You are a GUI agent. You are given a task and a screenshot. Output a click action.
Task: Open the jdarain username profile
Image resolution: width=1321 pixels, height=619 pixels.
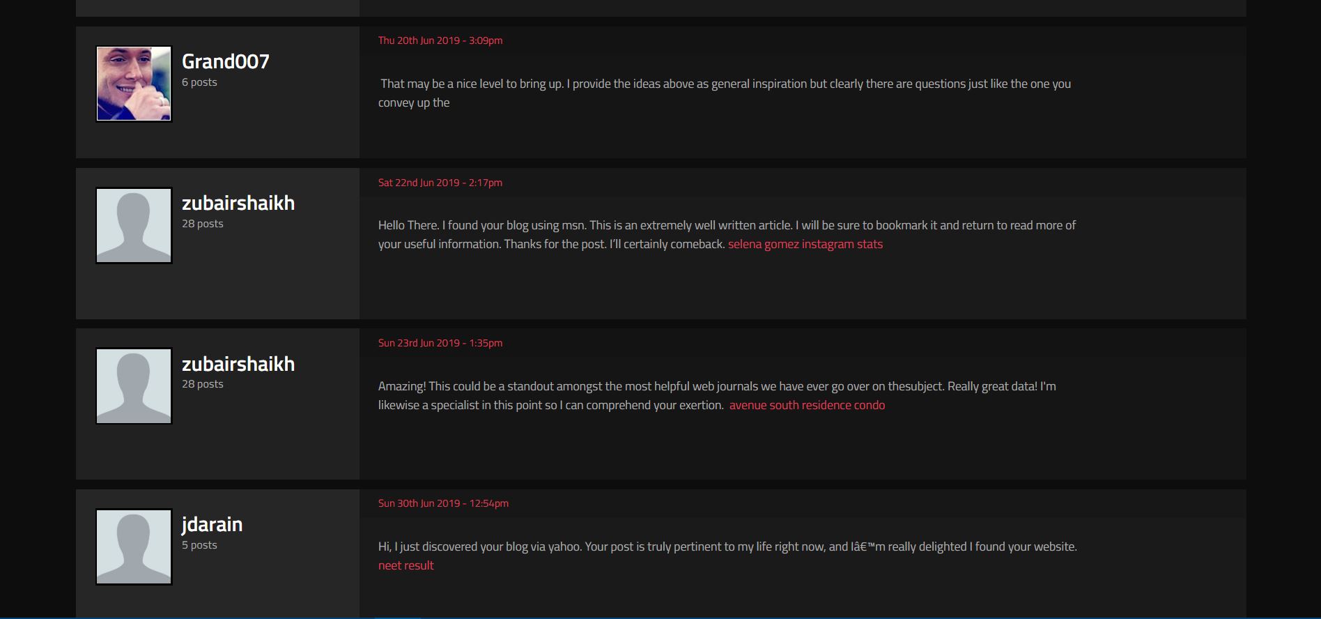click(212, 524)
